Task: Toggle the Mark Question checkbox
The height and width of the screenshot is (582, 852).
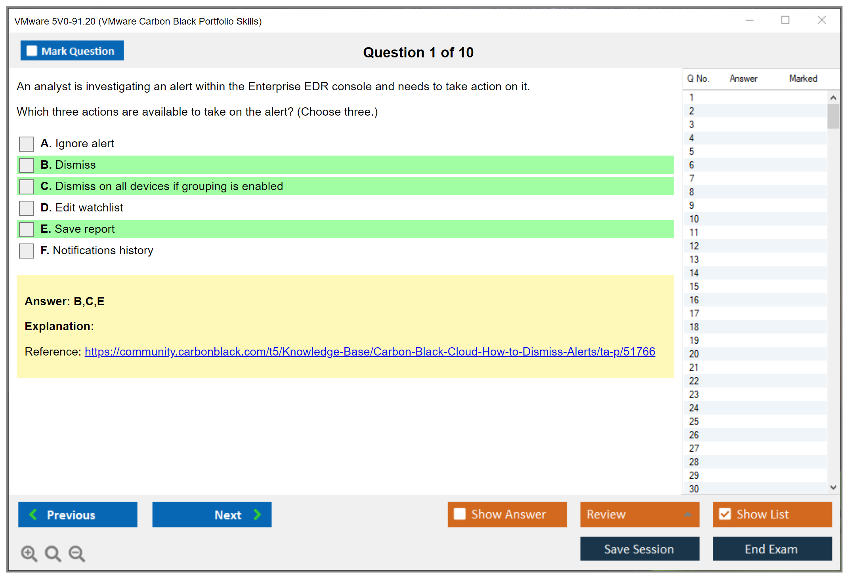Action: tap(32, 51)
